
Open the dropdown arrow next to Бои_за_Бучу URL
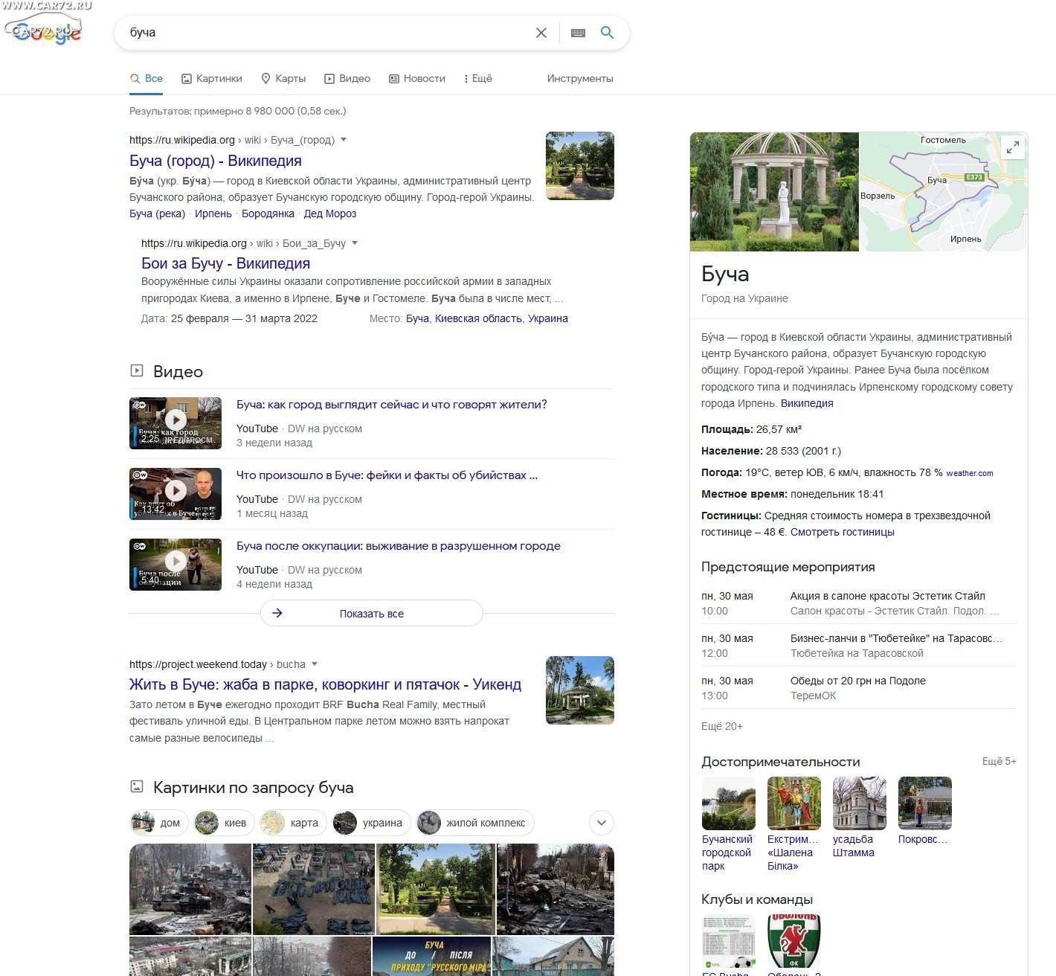coord(354,243)
